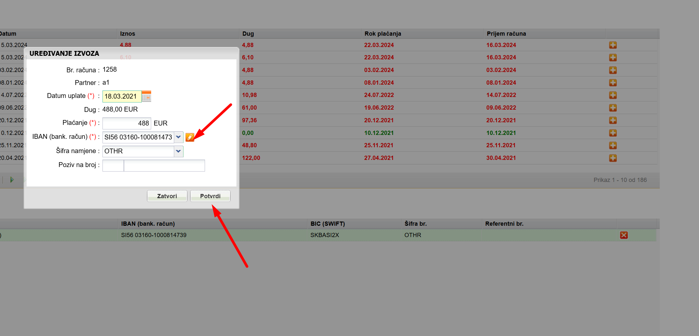Click Rok plaćanja cell 27.04.2021
Viewport: 699px width, 336px height.
pyautogui.click(x=379, y=158)
